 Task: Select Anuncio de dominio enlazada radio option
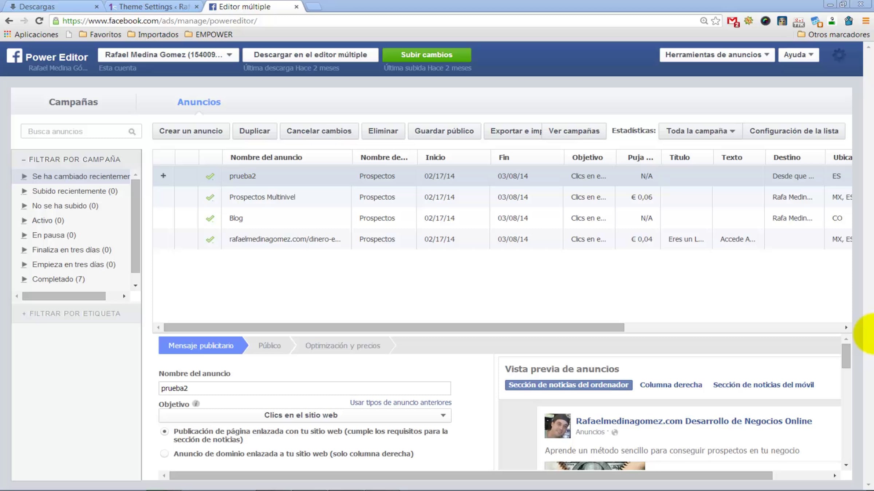tap(165, 454)
